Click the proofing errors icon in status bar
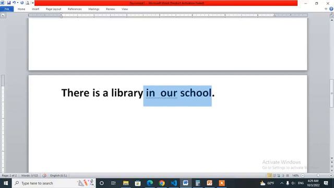Viewport: 334px width, 188px height. tap(44, 175)
